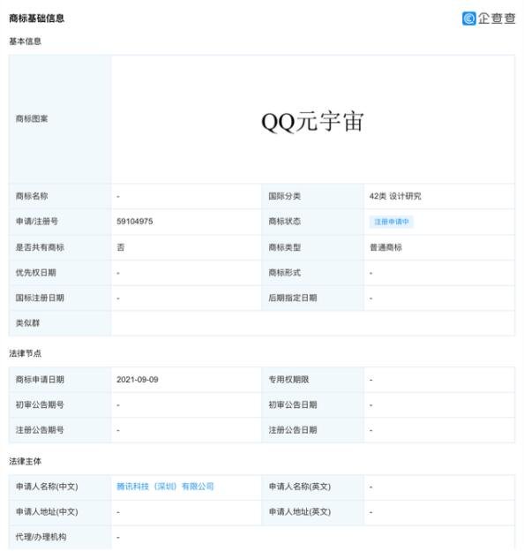Click the 商标形式 field label
The height and width of the screenshot is (559, 524).
(285, 273)
